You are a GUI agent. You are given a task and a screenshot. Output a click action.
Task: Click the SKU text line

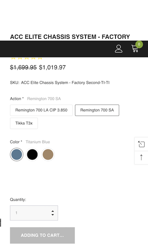point(60,83)
